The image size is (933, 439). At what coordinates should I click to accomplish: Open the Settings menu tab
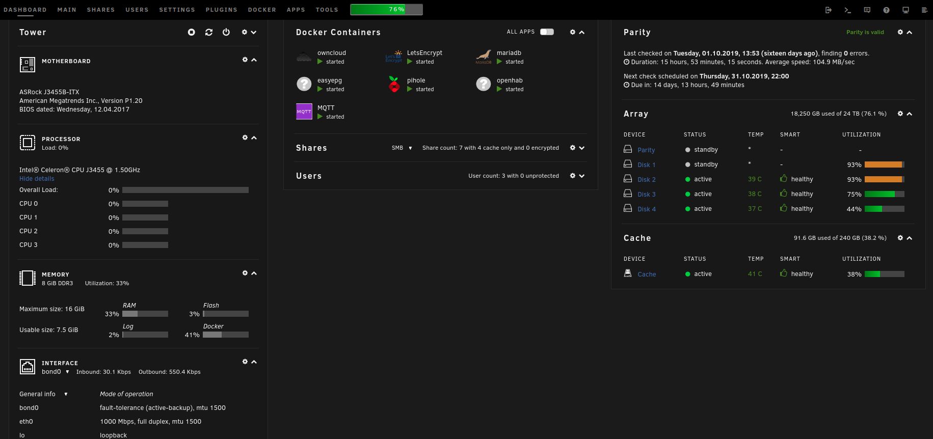click(x=177, y=10)
